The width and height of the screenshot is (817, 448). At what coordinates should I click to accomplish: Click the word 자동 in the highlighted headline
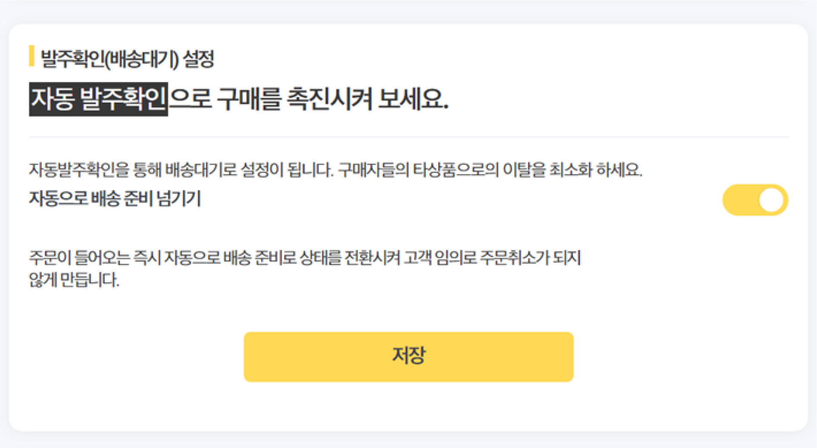tap(53, 99)
